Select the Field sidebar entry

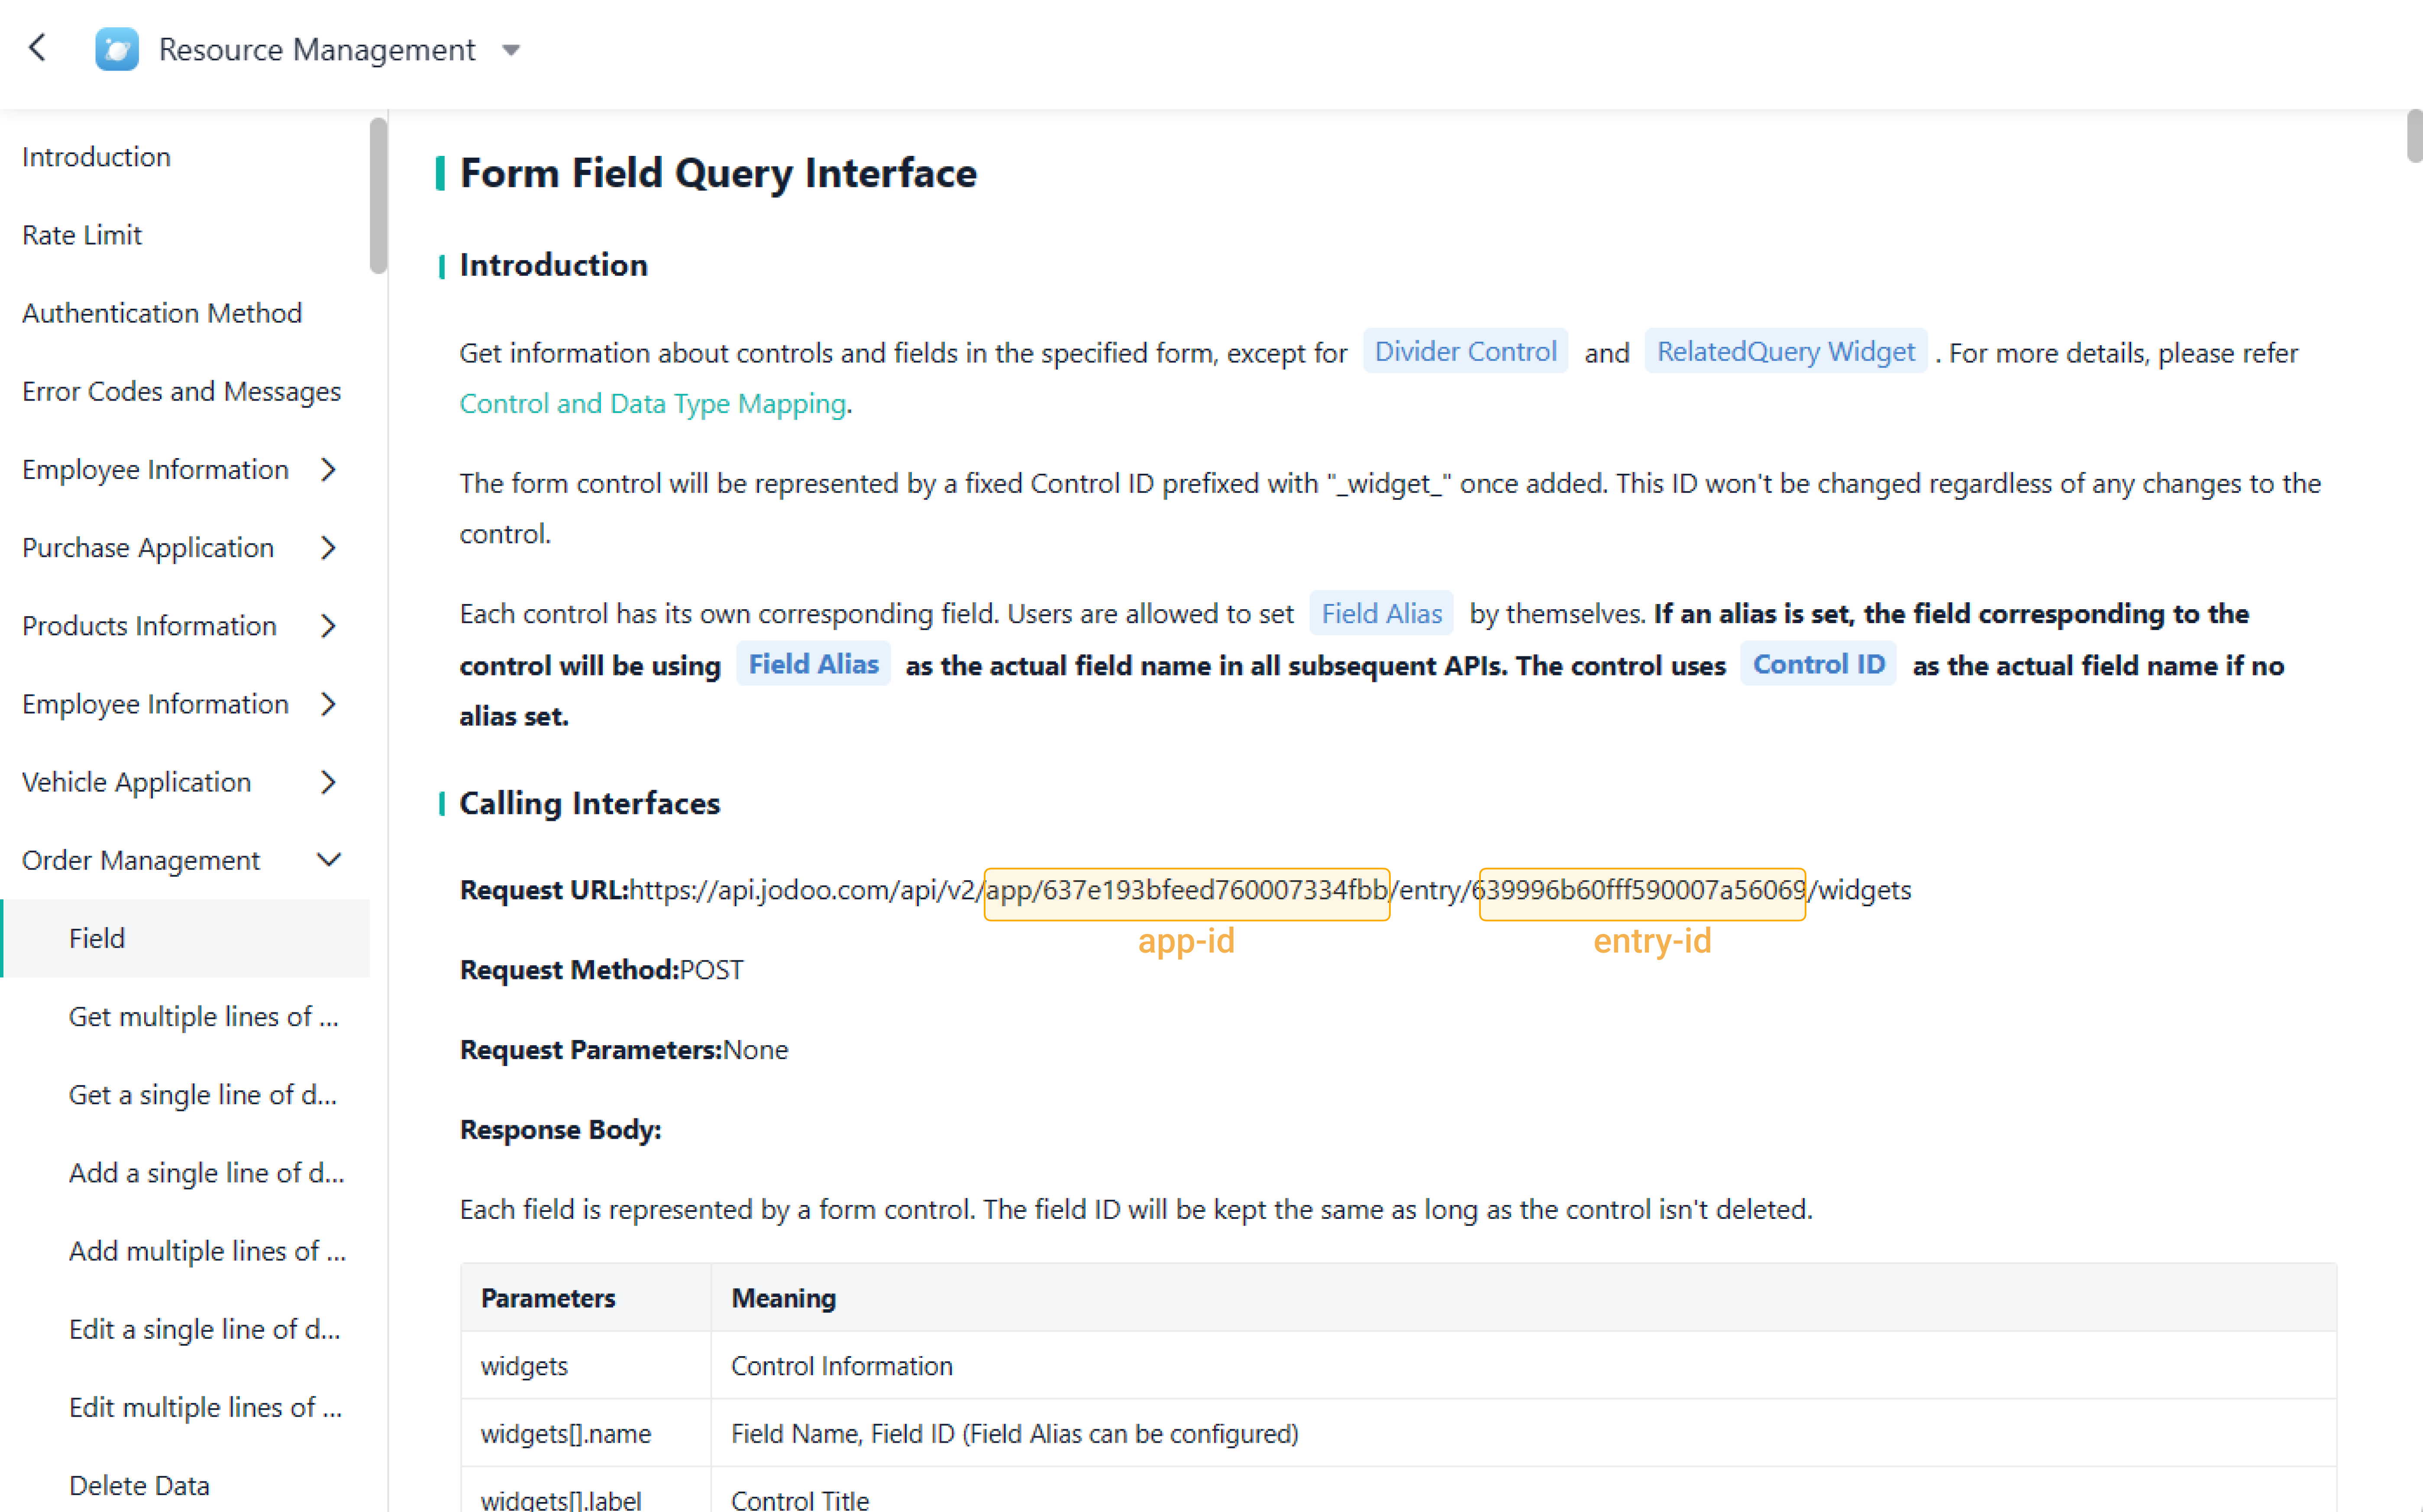point(185,938)
